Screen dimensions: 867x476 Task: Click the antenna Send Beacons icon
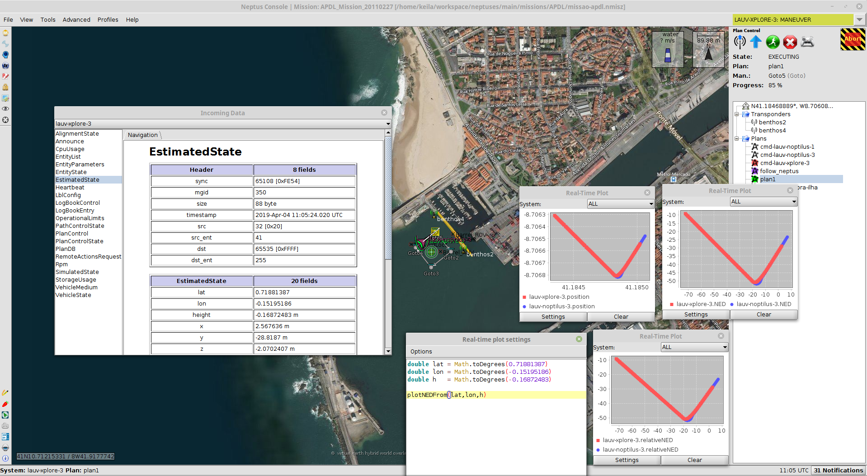click(x=740, y=42)
